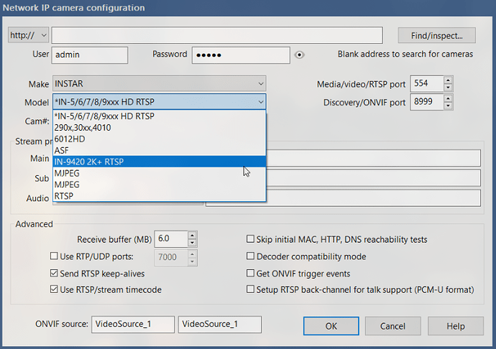The width and height of the screenshot is (496, 349).
Task: Reveal password with the eye icon
Action: (x=299, y=55)
